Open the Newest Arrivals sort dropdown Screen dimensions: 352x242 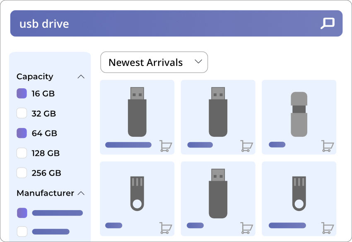[x=154, y=63]
